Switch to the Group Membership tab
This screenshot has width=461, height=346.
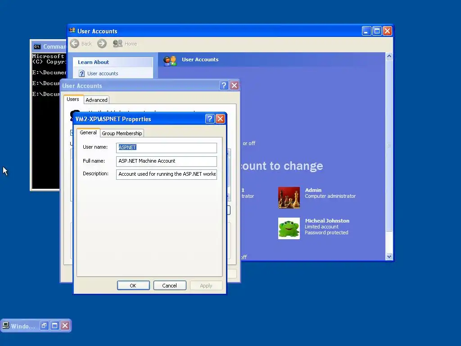tap(122, 133)
